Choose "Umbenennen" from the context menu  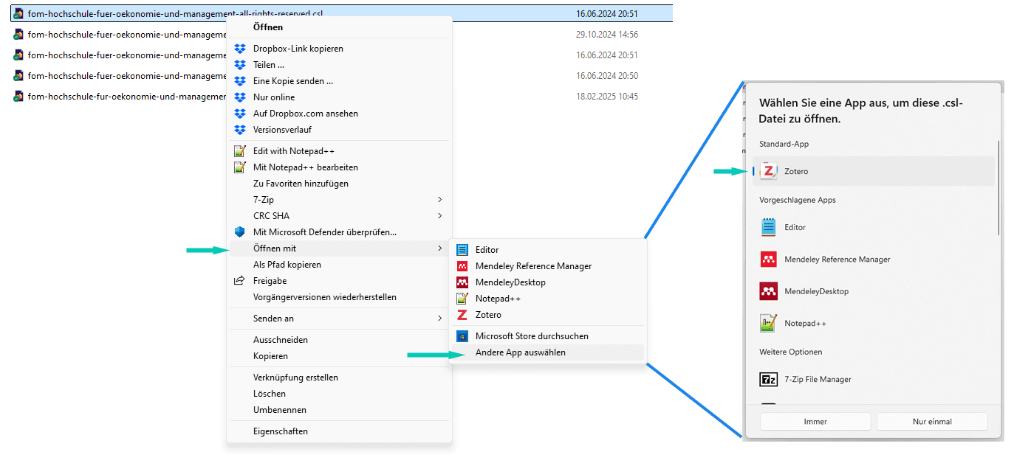click(280, 410)
